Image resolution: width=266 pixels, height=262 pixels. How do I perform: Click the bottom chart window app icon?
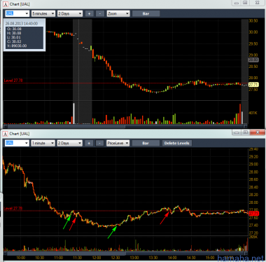pos(6,134)
